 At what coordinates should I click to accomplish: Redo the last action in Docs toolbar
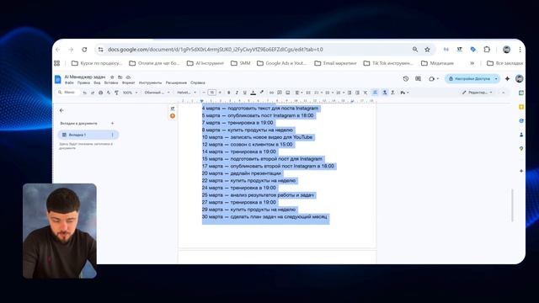[x=93, y=93]
